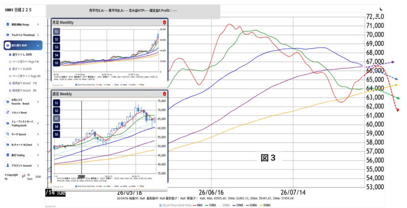Toggle 4MA line in main chart legend
The image size is (407, 208).
pos(198,205)
